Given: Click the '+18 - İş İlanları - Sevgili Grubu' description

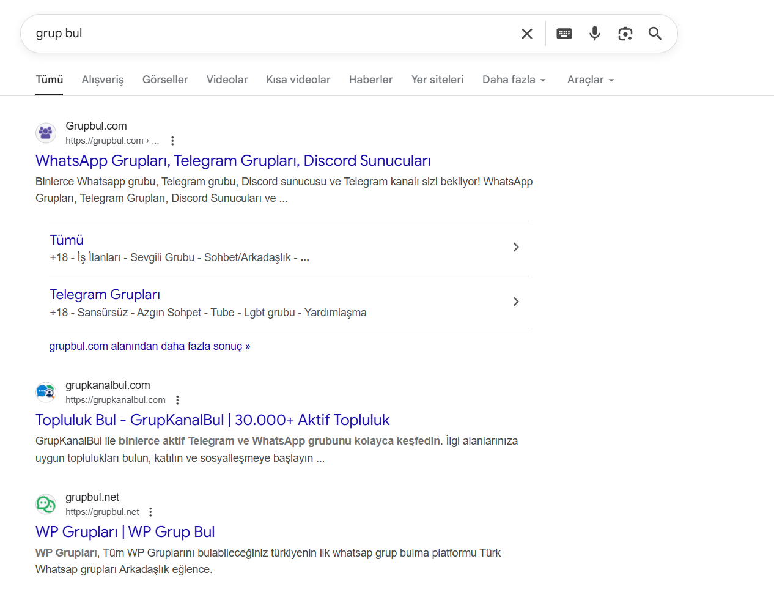Looking at the screenshot, I should (x=180, y=257).
